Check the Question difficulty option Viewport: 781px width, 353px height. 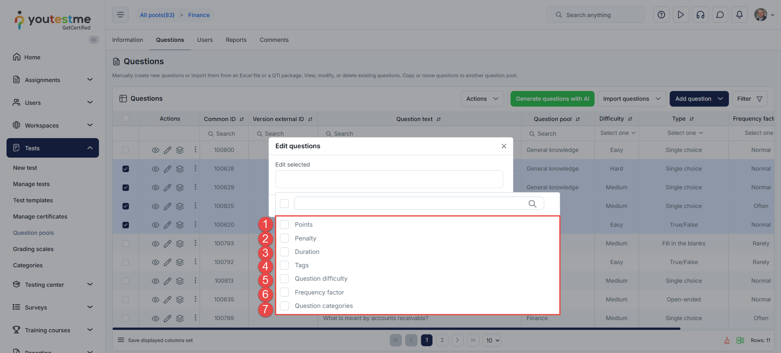pos(284,279)
